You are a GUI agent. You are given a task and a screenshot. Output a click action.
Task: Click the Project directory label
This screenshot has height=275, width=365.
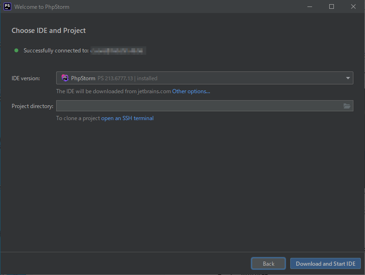[33, 106]
